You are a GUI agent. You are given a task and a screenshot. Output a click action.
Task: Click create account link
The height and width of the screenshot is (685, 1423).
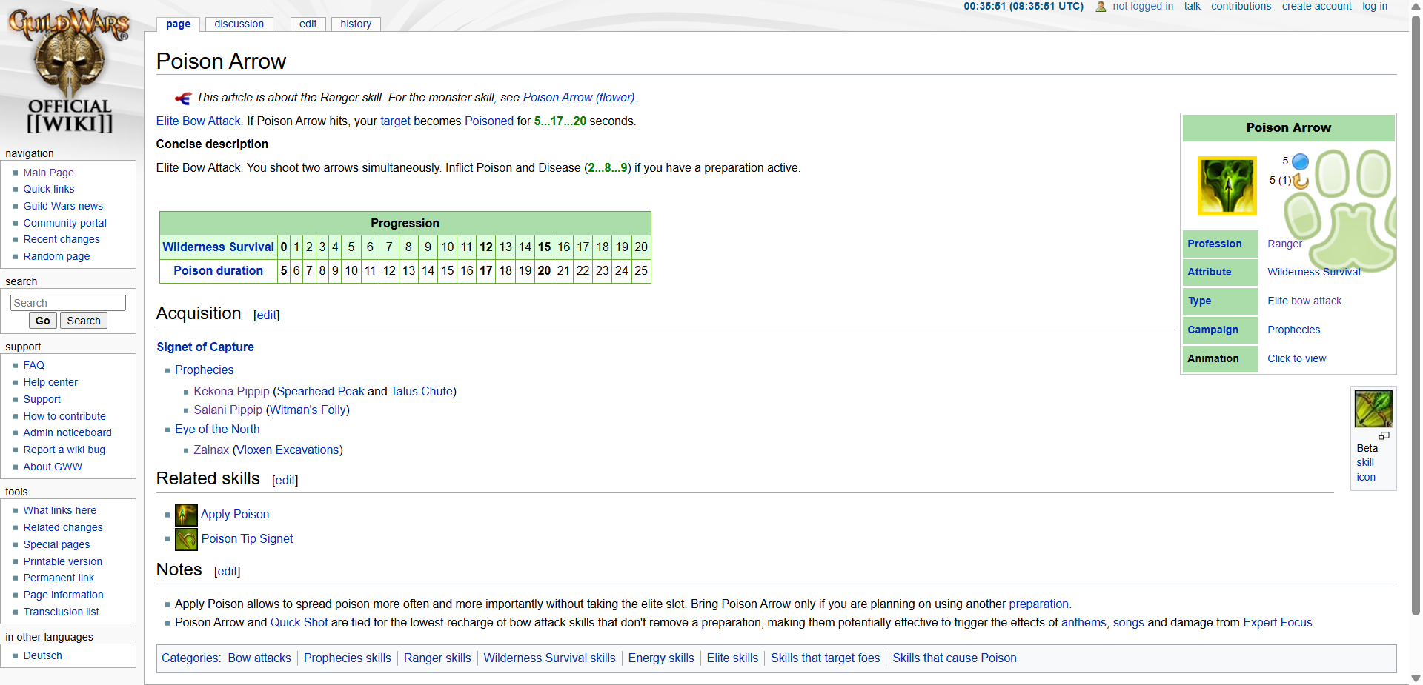click(1316, 7)
